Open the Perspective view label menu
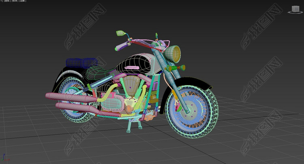 8,2
